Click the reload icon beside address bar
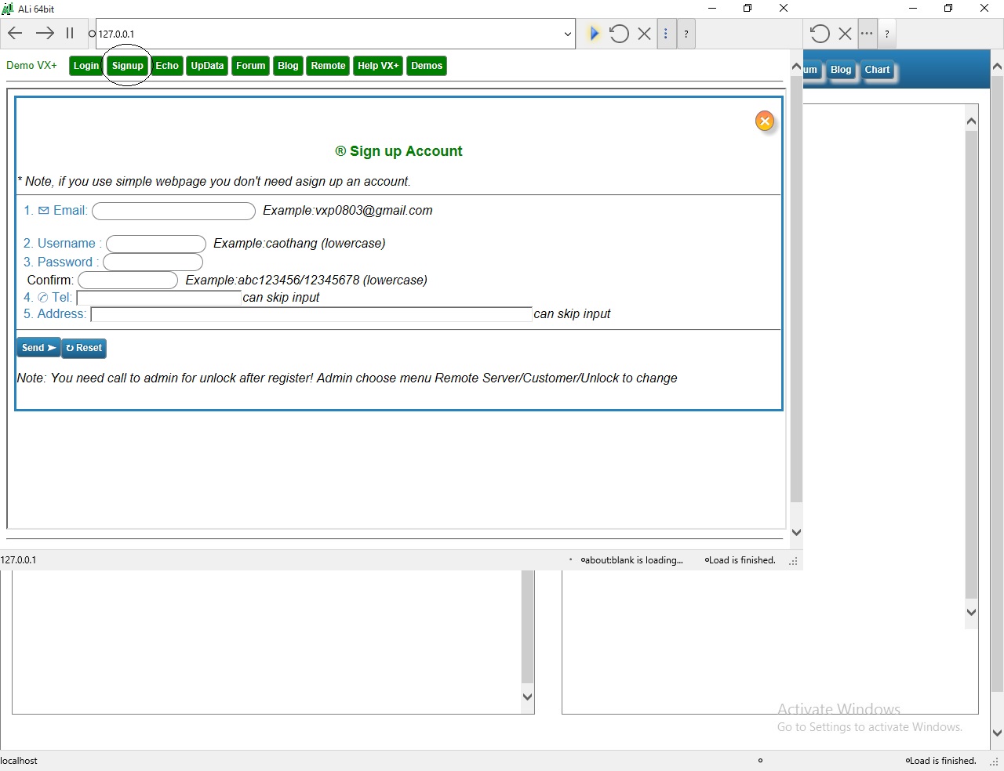The height and width of the screenshot is (771, 1004). tap(619, 34)
